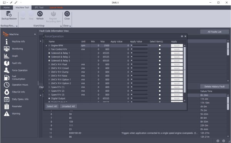231x143 pixels.
Task: Open Daily Opera. Info from the sidebar
Action: (x=20, y=99)
